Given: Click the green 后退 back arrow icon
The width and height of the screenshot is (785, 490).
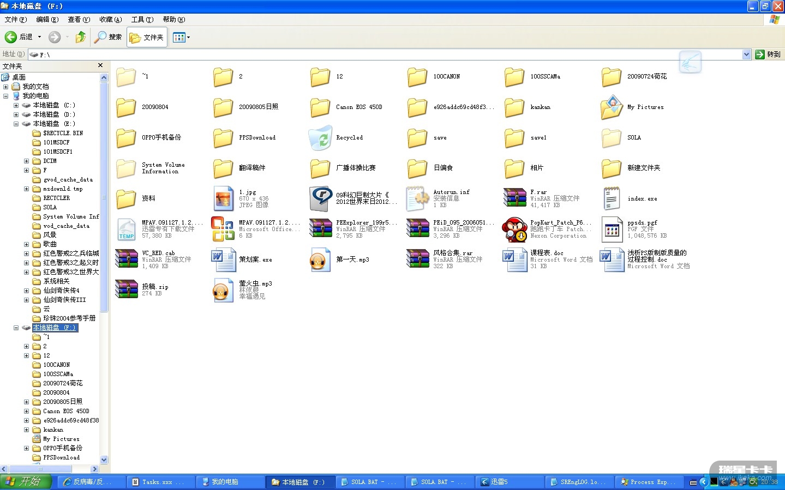Looking at the screenshot, I should pos(10,37).
